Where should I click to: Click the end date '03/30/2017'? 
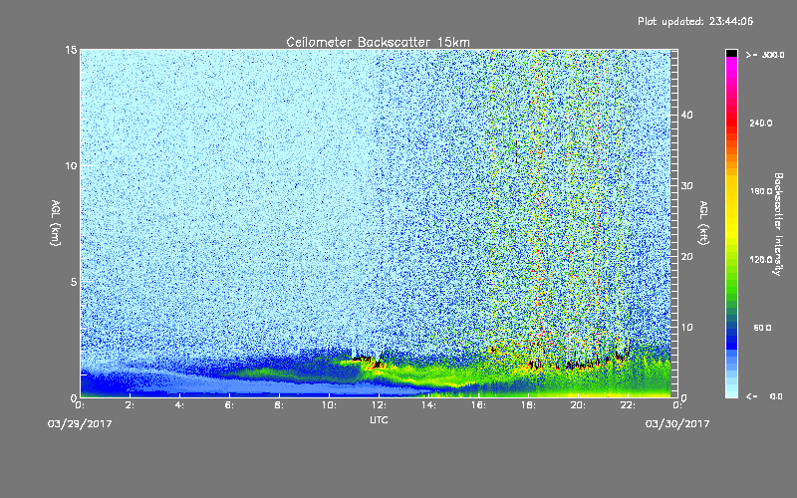pos(677,424)
